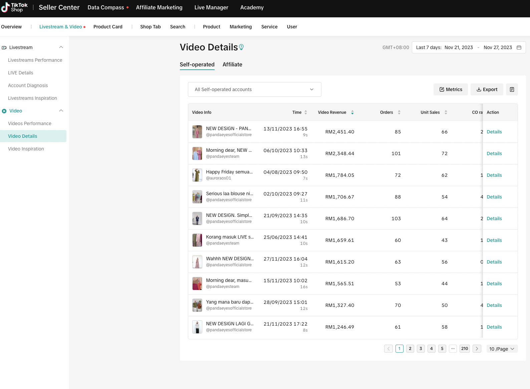Change the 10 /Page size dropdown
The height and width of the screenshot is (389, 530).
tap(502, 349)
